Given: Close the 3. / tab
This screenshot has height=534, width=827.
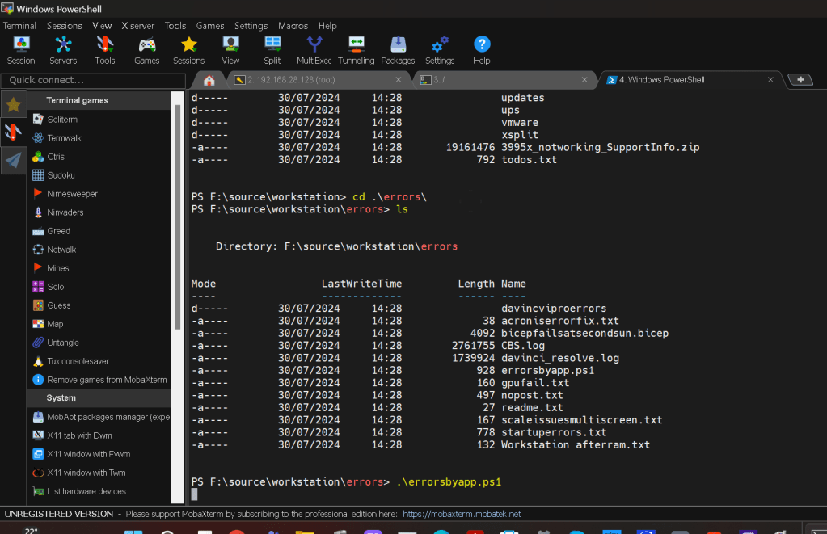Looking at the screenshot, I should coord(584,80).
